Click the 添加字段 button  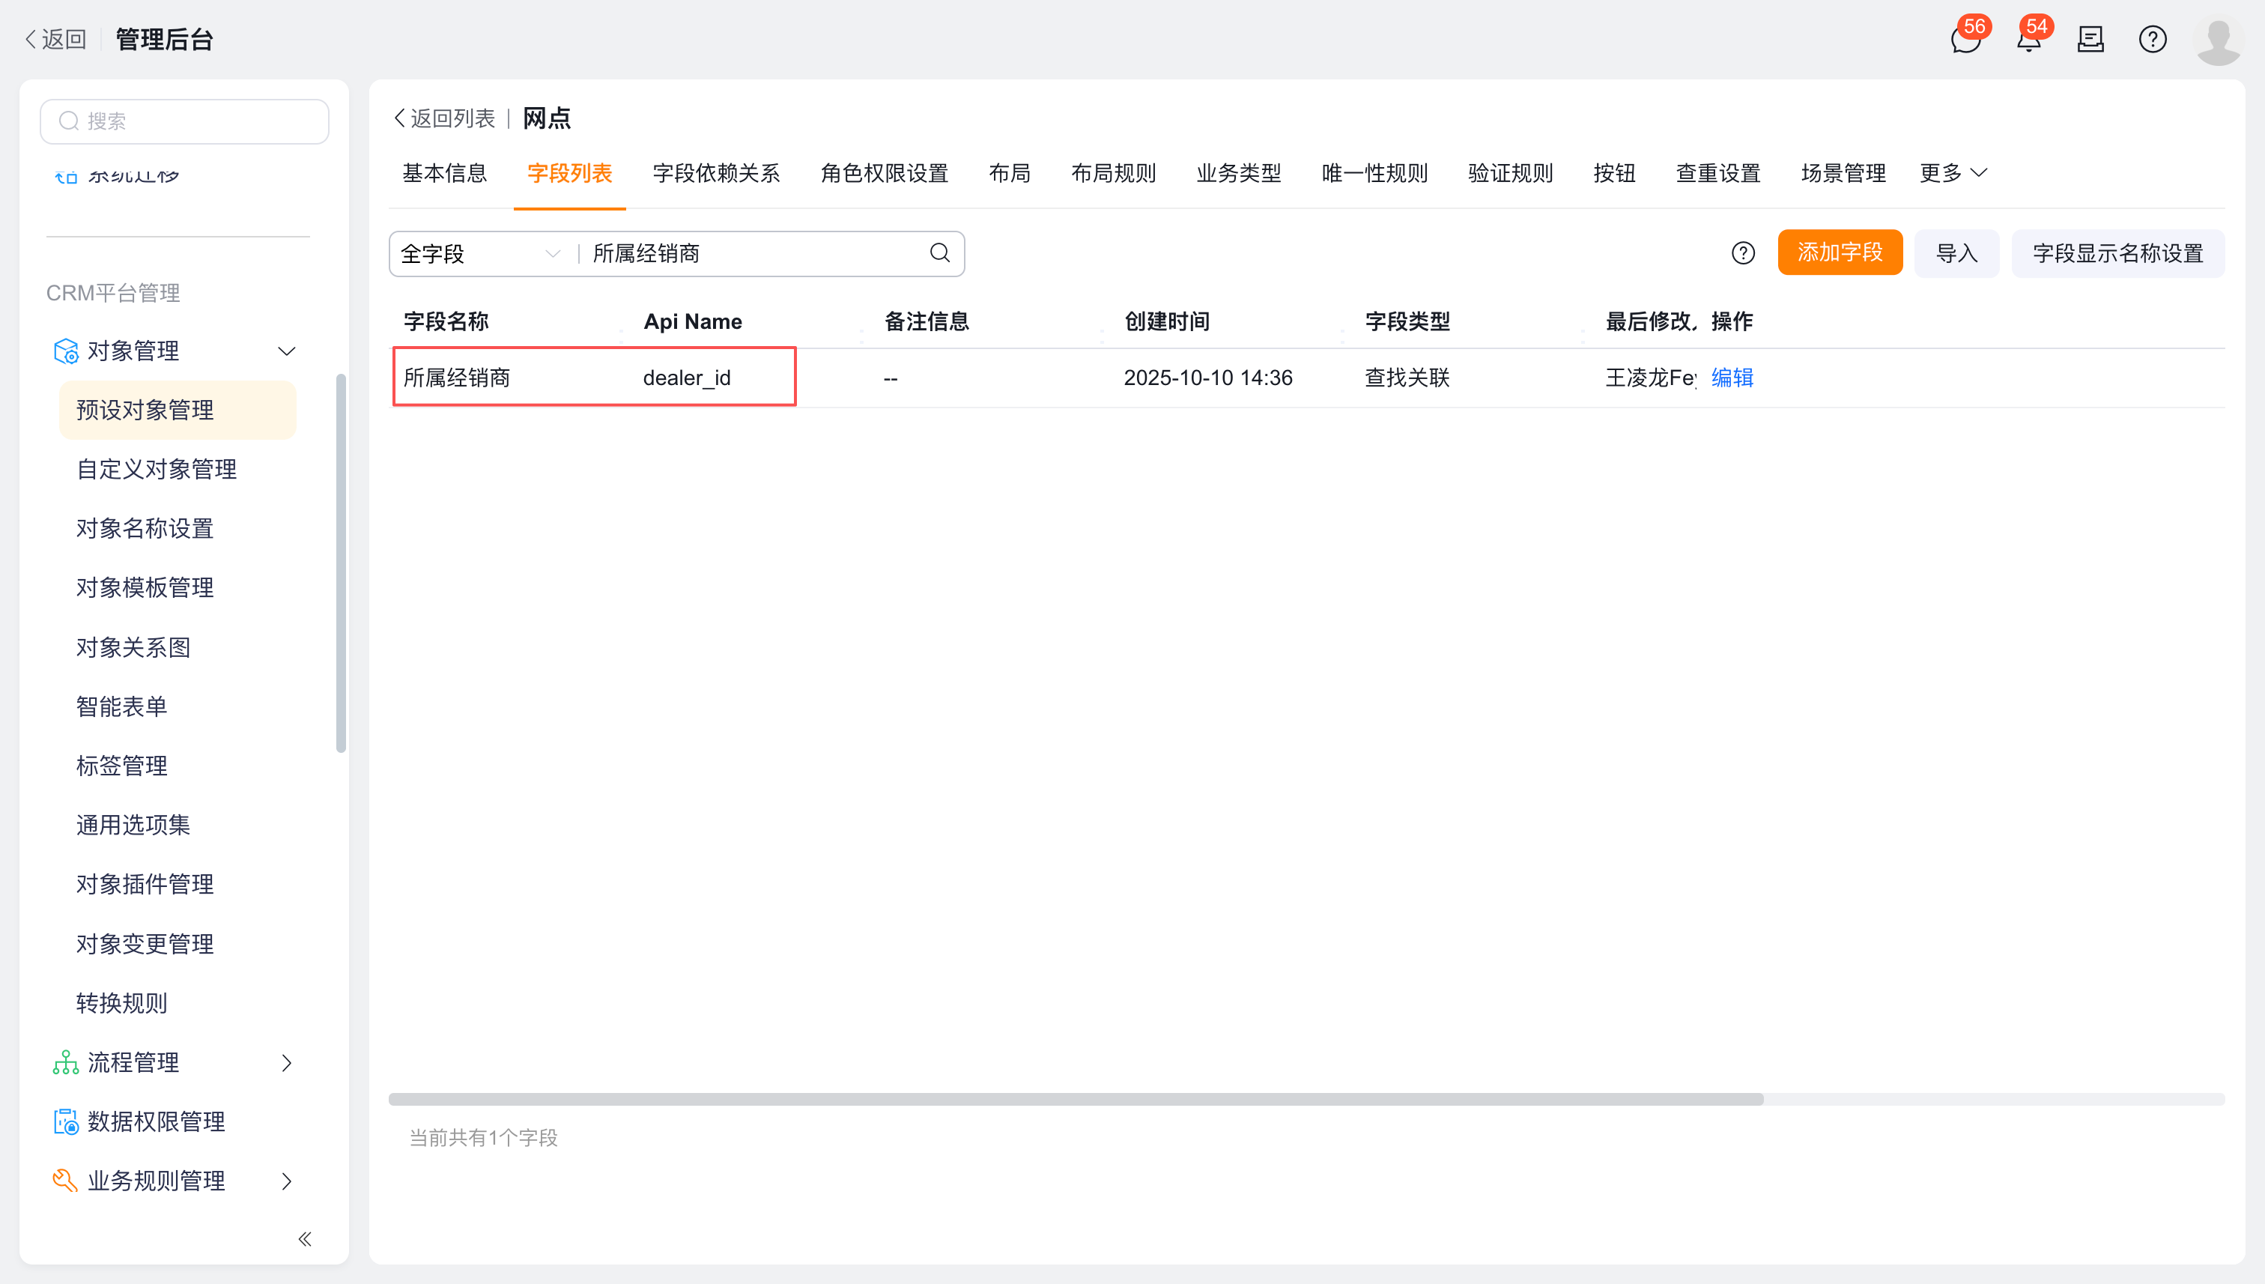1840,253
